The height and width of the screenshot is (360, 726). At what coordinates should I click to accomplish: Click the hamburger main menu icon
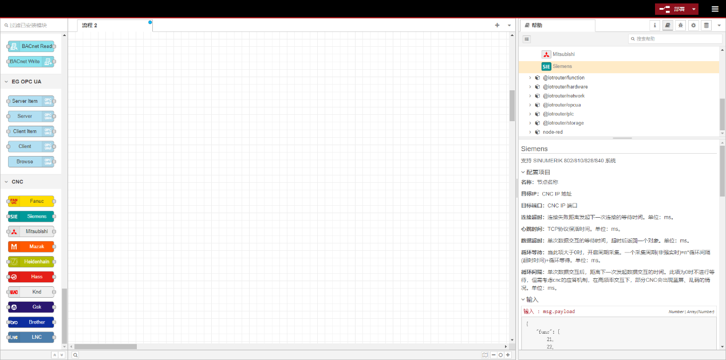[x=715, y=9]
